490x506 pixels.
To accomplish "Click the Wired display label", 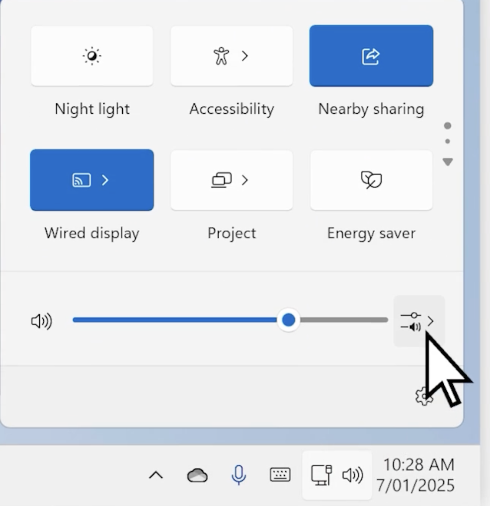I will point(92,233).
